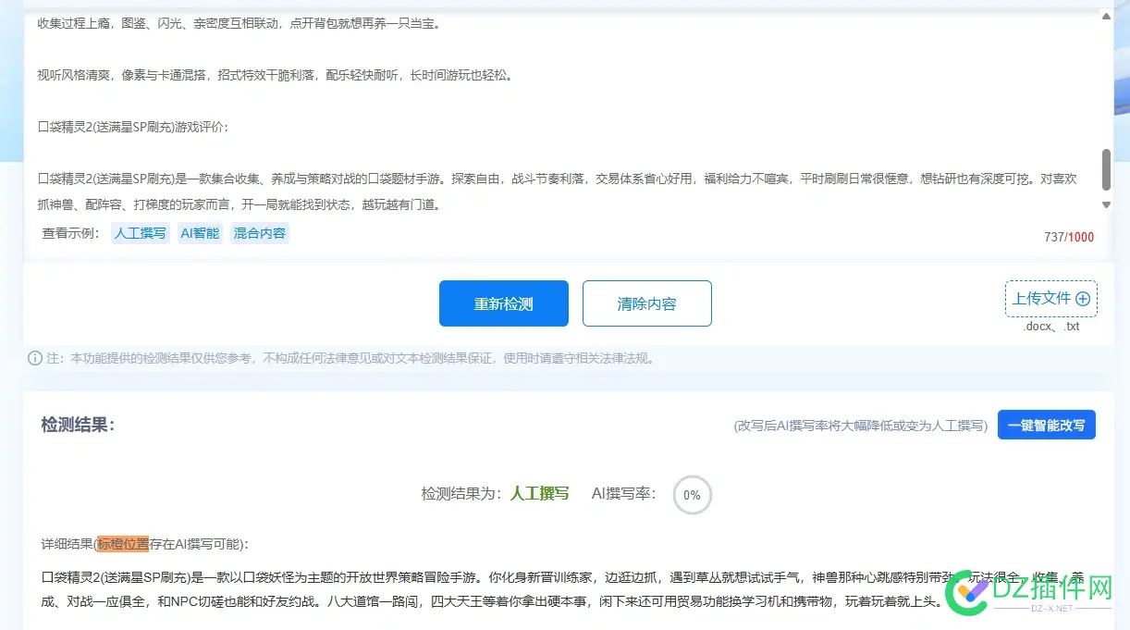Click the 0% AI撰写率 circular progress indicator

[x=692, y=495]
